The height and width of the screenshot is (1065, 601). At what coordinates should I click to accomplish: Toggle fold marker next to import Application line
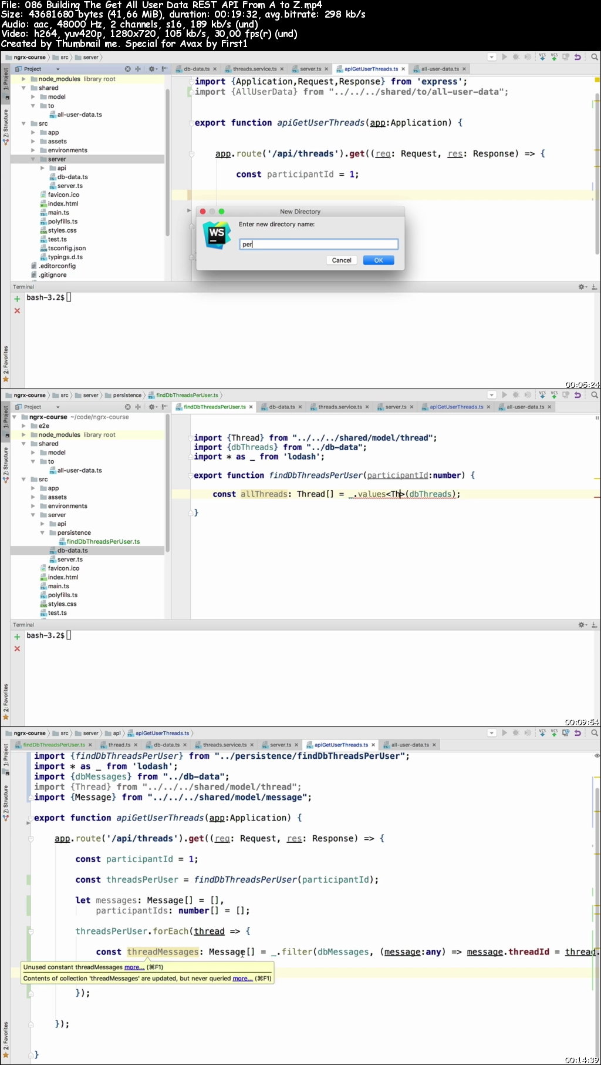click(191, 82)
